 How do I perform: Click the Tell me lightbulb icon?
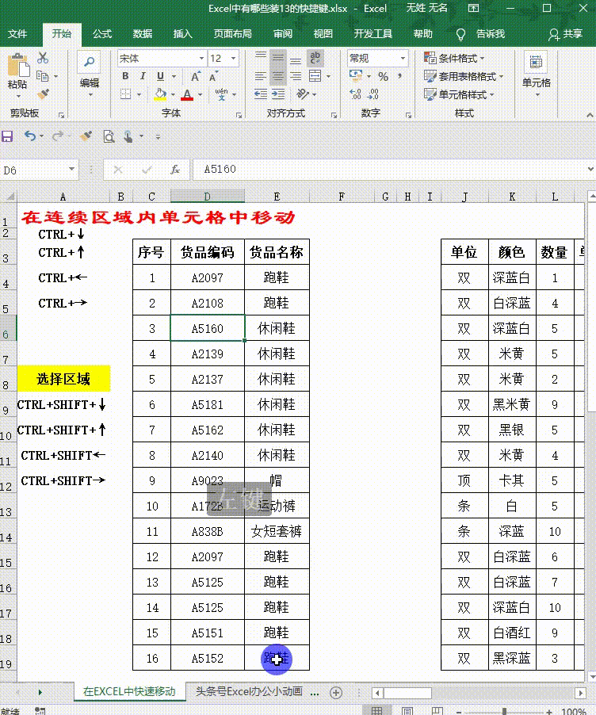coord(461,34)
